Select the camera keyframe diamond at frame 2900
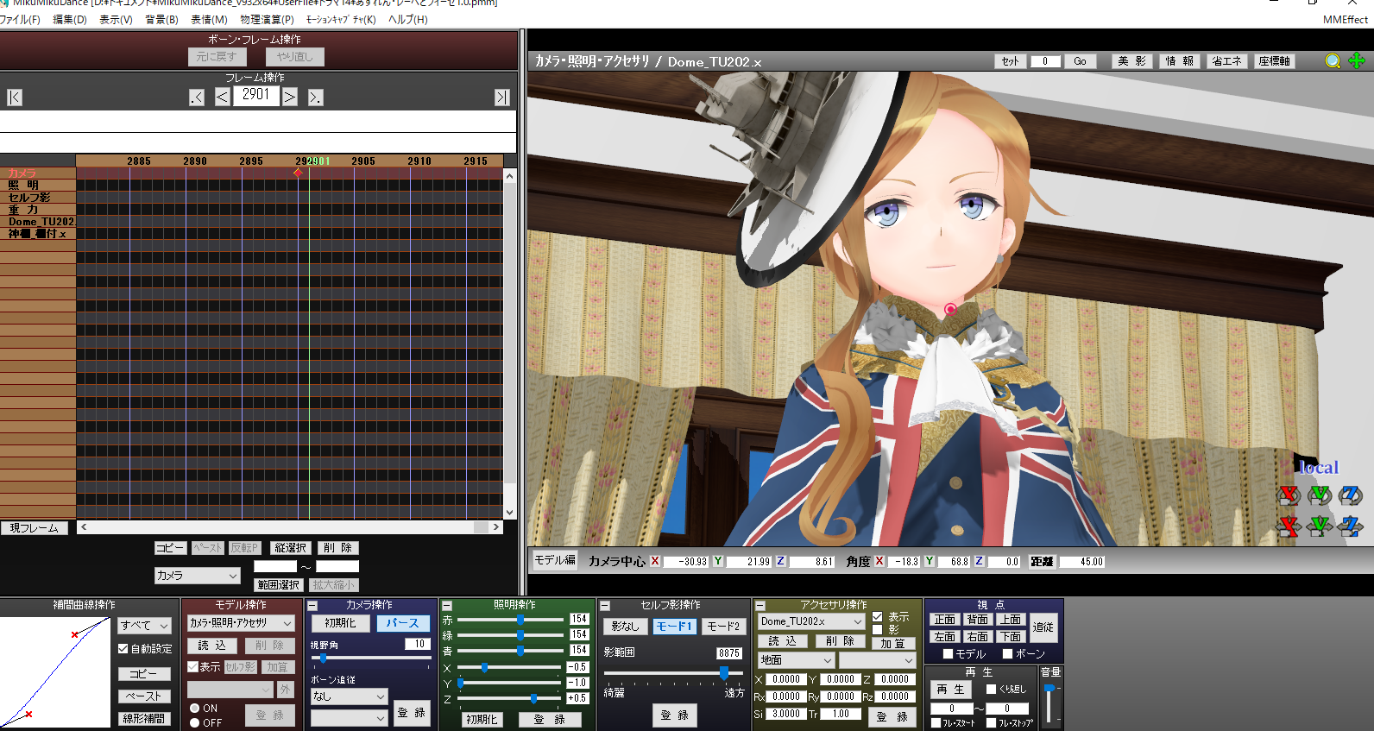Image resolution: width=1374 pixels, height=731 pixels. (298, 173)
